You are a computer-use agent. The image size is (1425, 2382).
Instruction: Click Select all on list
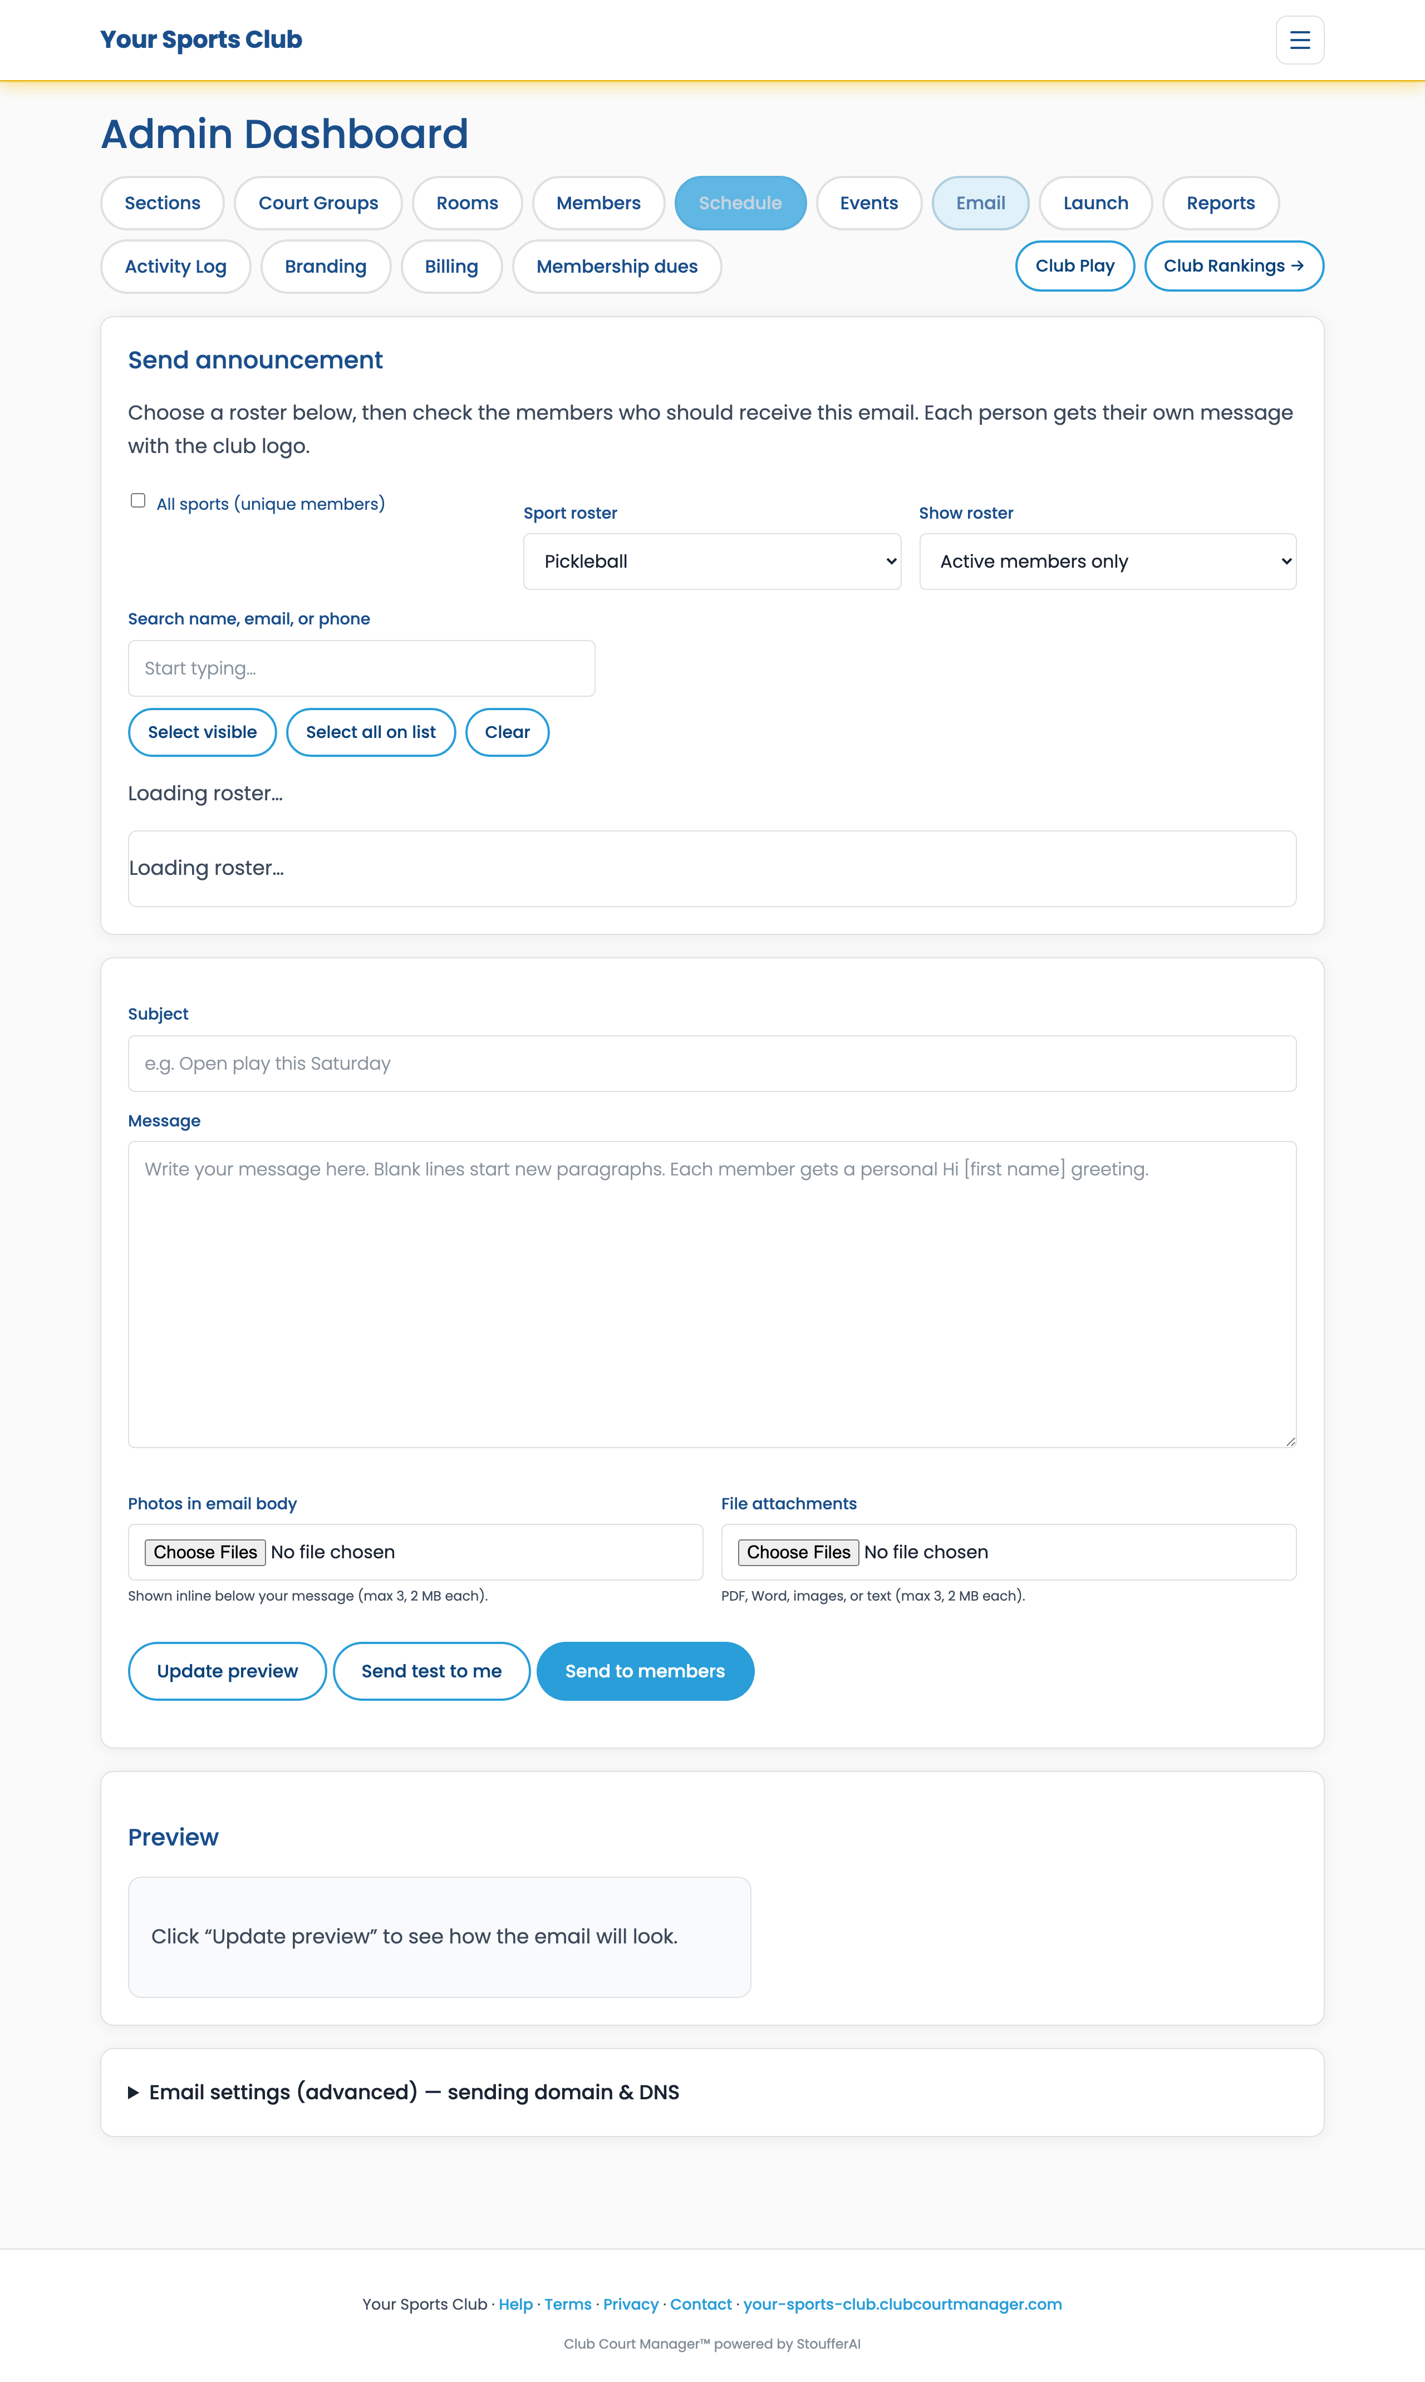tap(371, 732)
